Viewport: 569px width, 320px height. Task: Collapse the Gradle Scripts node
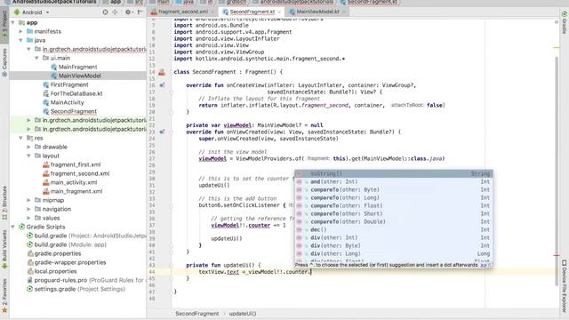point(13,228)
